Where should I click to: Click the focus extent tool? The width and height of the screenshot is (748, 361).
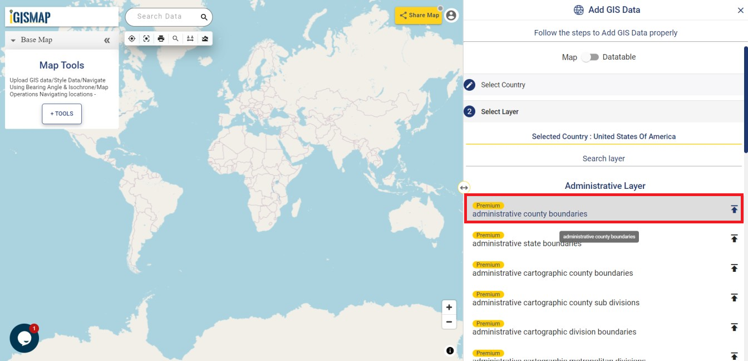[146, 38]
